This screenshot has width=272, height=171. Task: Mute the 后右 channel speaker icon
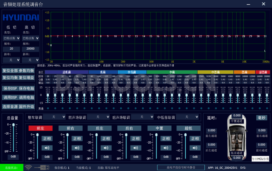(x=136, y=148)
